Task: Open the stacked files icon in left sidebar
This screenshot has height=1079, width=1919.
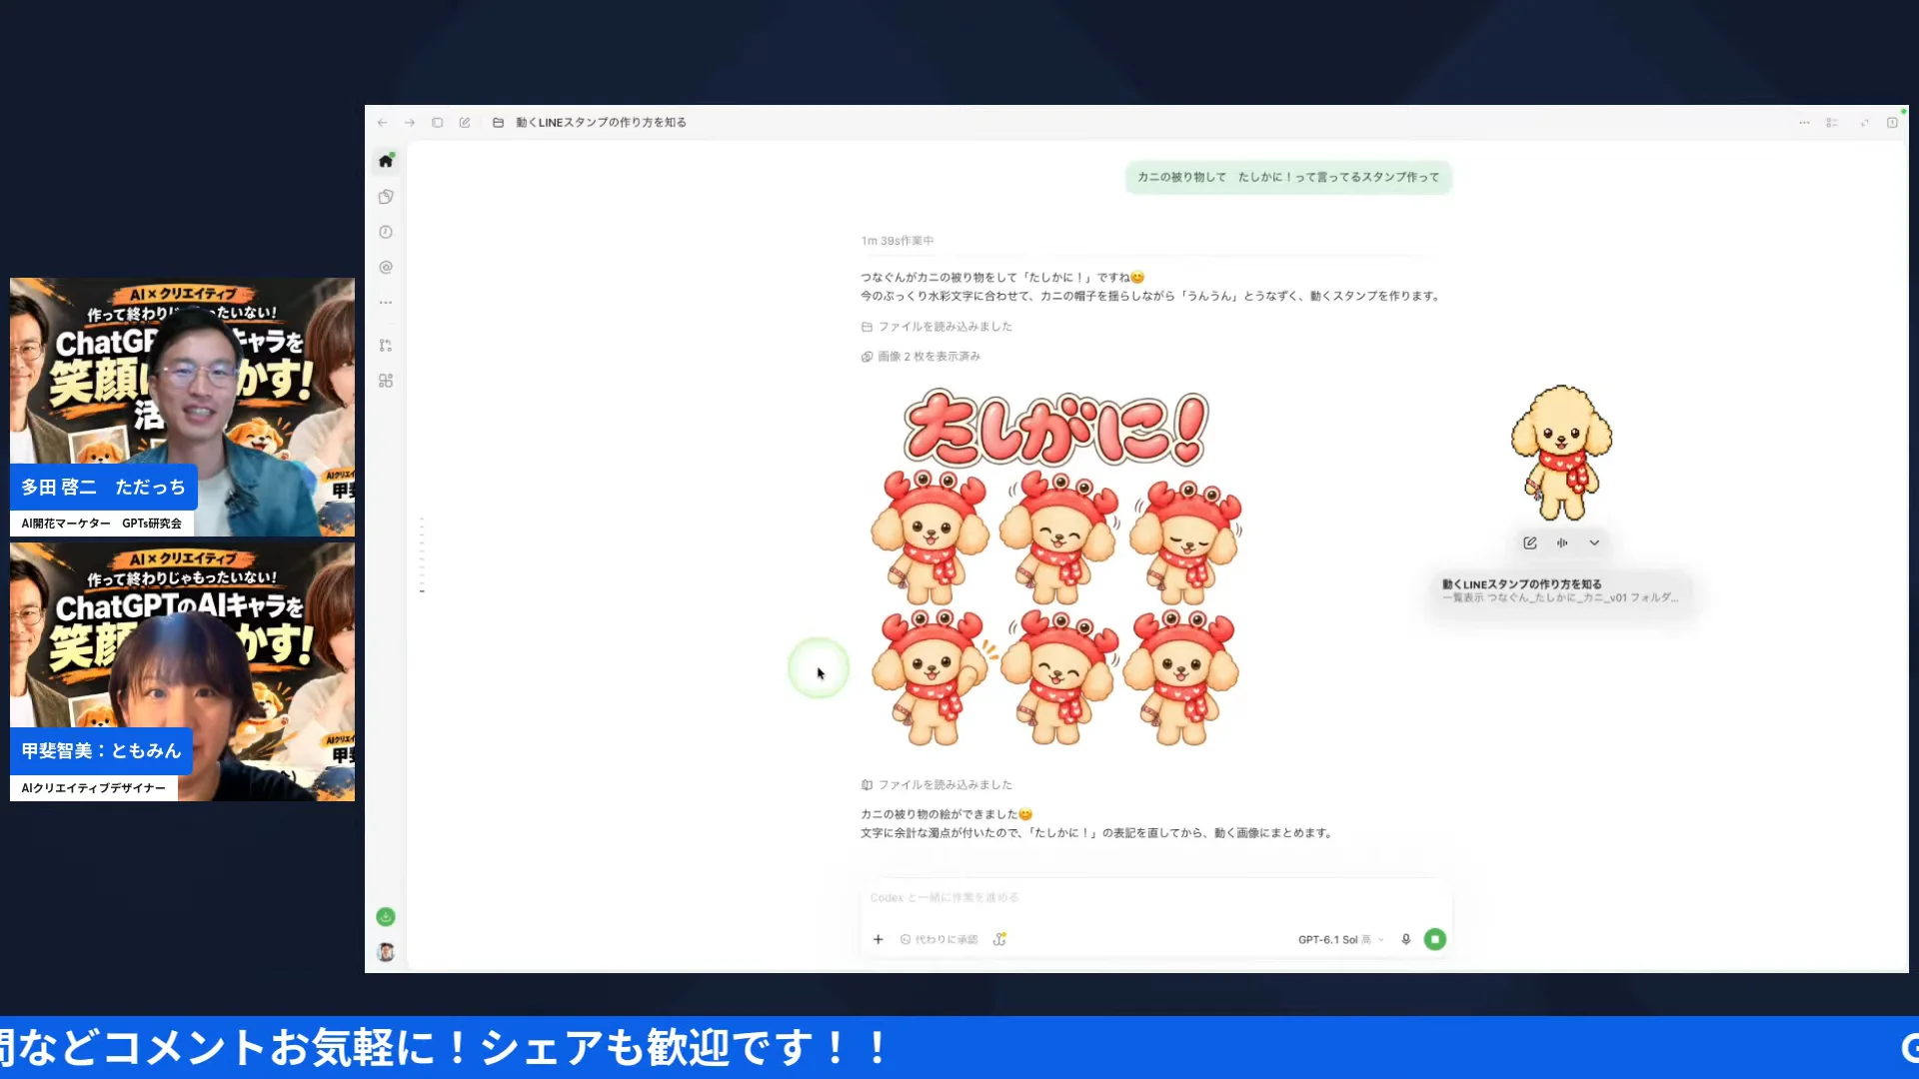Action: (386, 197)
